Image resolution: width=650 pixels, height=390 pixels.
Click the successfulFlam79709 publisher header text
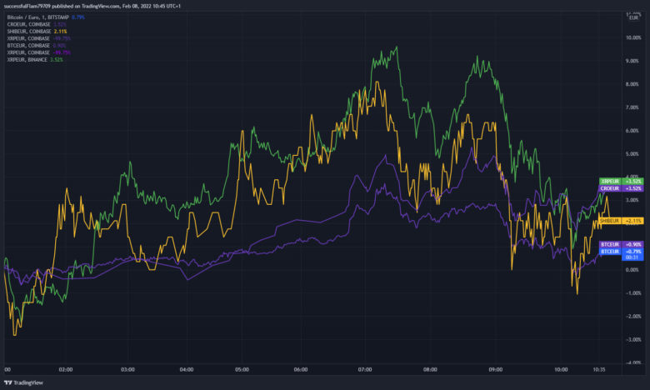(31, 5)
